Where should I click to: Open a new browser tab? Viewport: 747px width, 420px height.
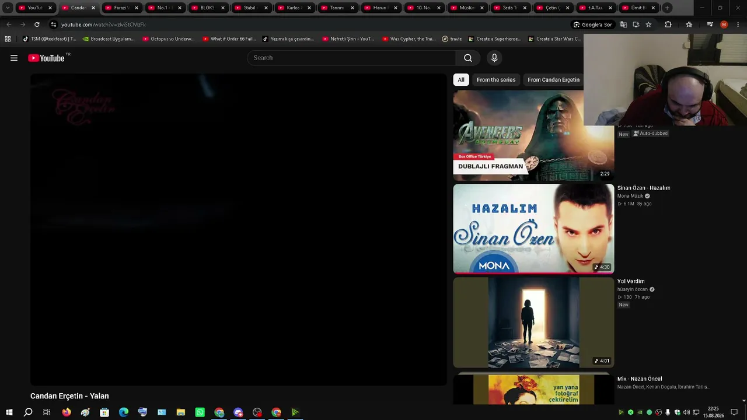[667, 8]
